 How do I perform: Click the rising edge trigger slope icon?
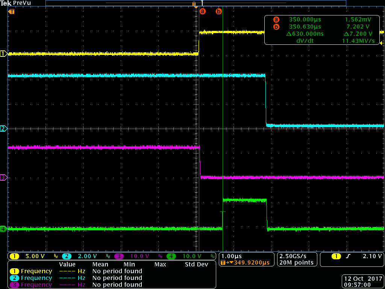(x=349, y=256)
